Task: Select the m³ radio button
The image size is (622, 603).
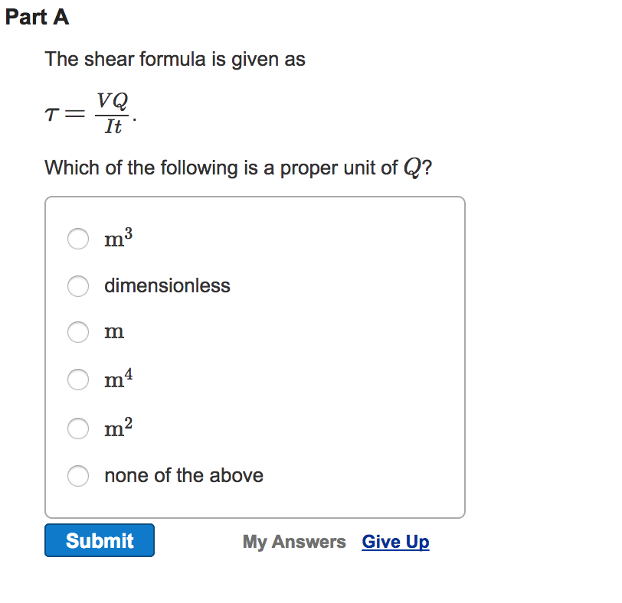Action: [78, 240]
